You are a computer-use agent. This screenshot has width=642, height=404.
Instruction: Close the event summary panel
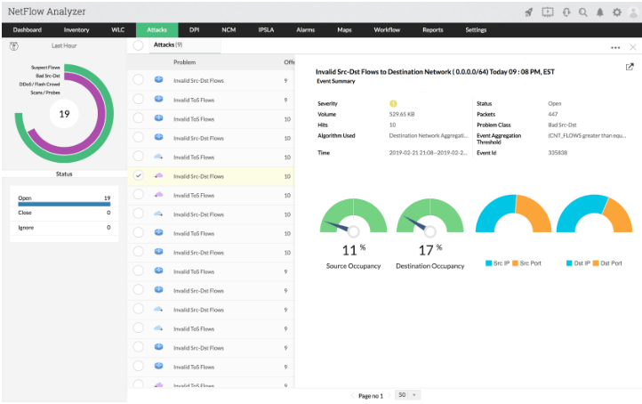[632, 46]
